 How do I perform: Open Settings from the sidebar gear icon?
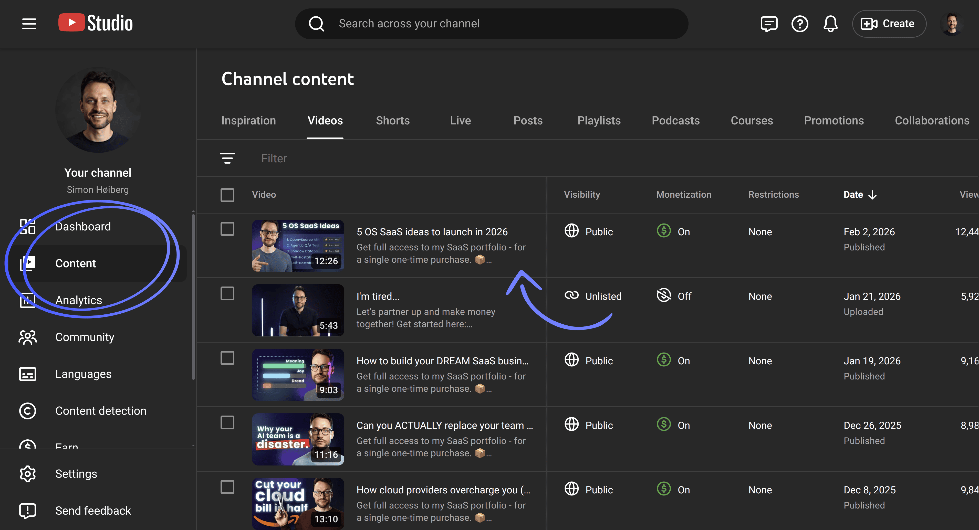click(x=76, y=473)
